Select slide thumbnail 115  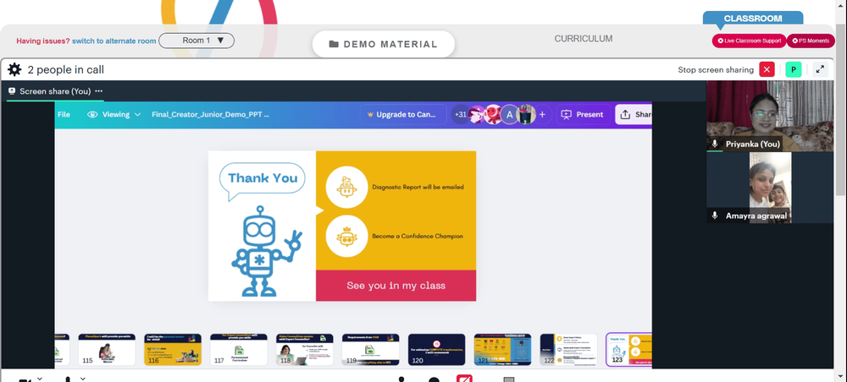pyautogui.click(x=107, y=349)
